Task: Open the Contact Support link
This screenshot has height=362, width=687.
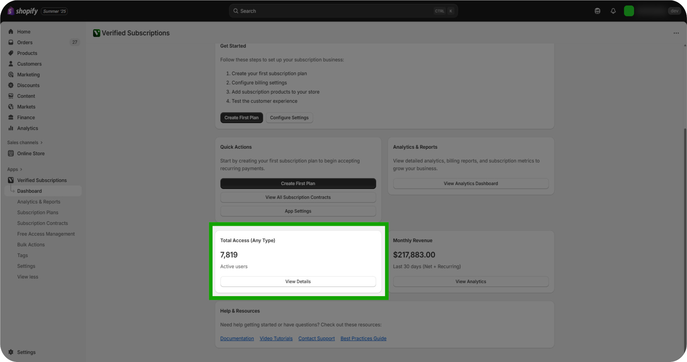Action: pyautogui.click(x=317, y=339)
